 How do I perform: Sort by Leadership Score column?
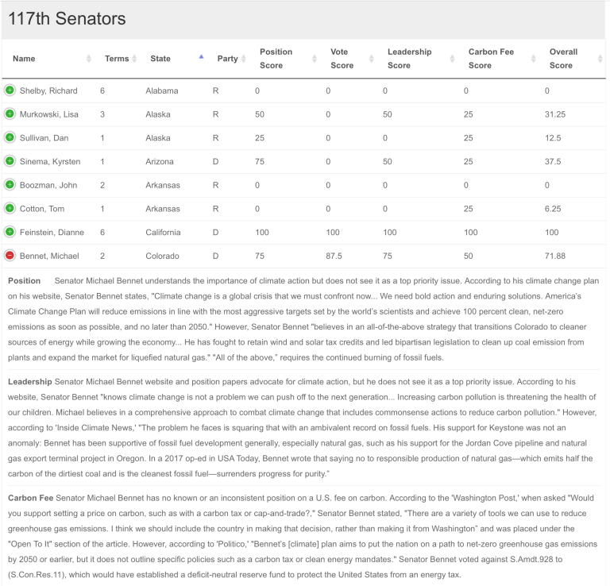[409, 59]
